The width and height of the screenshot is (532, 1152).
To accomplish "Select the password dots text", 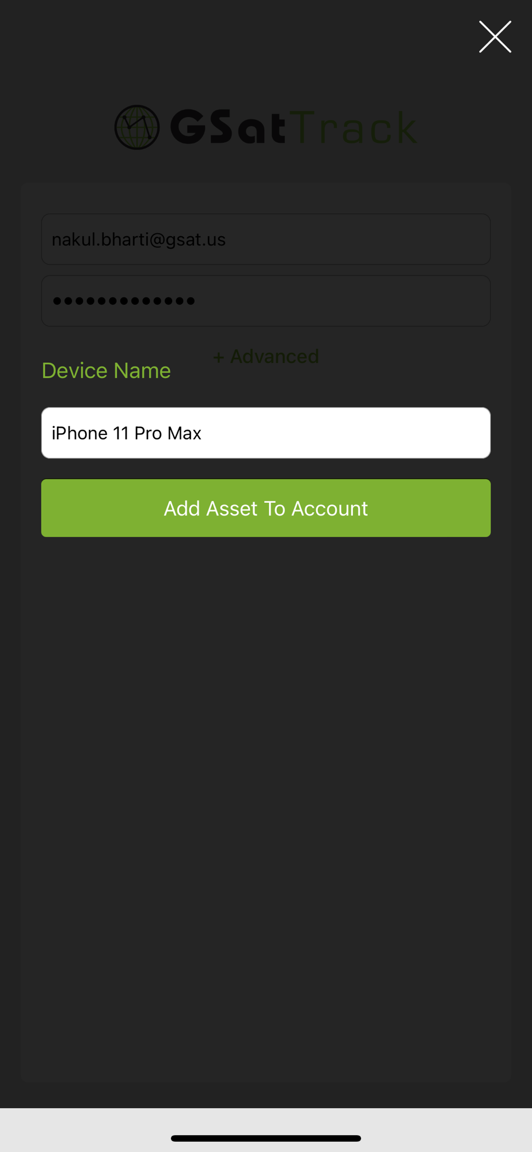I will [124, 301].
